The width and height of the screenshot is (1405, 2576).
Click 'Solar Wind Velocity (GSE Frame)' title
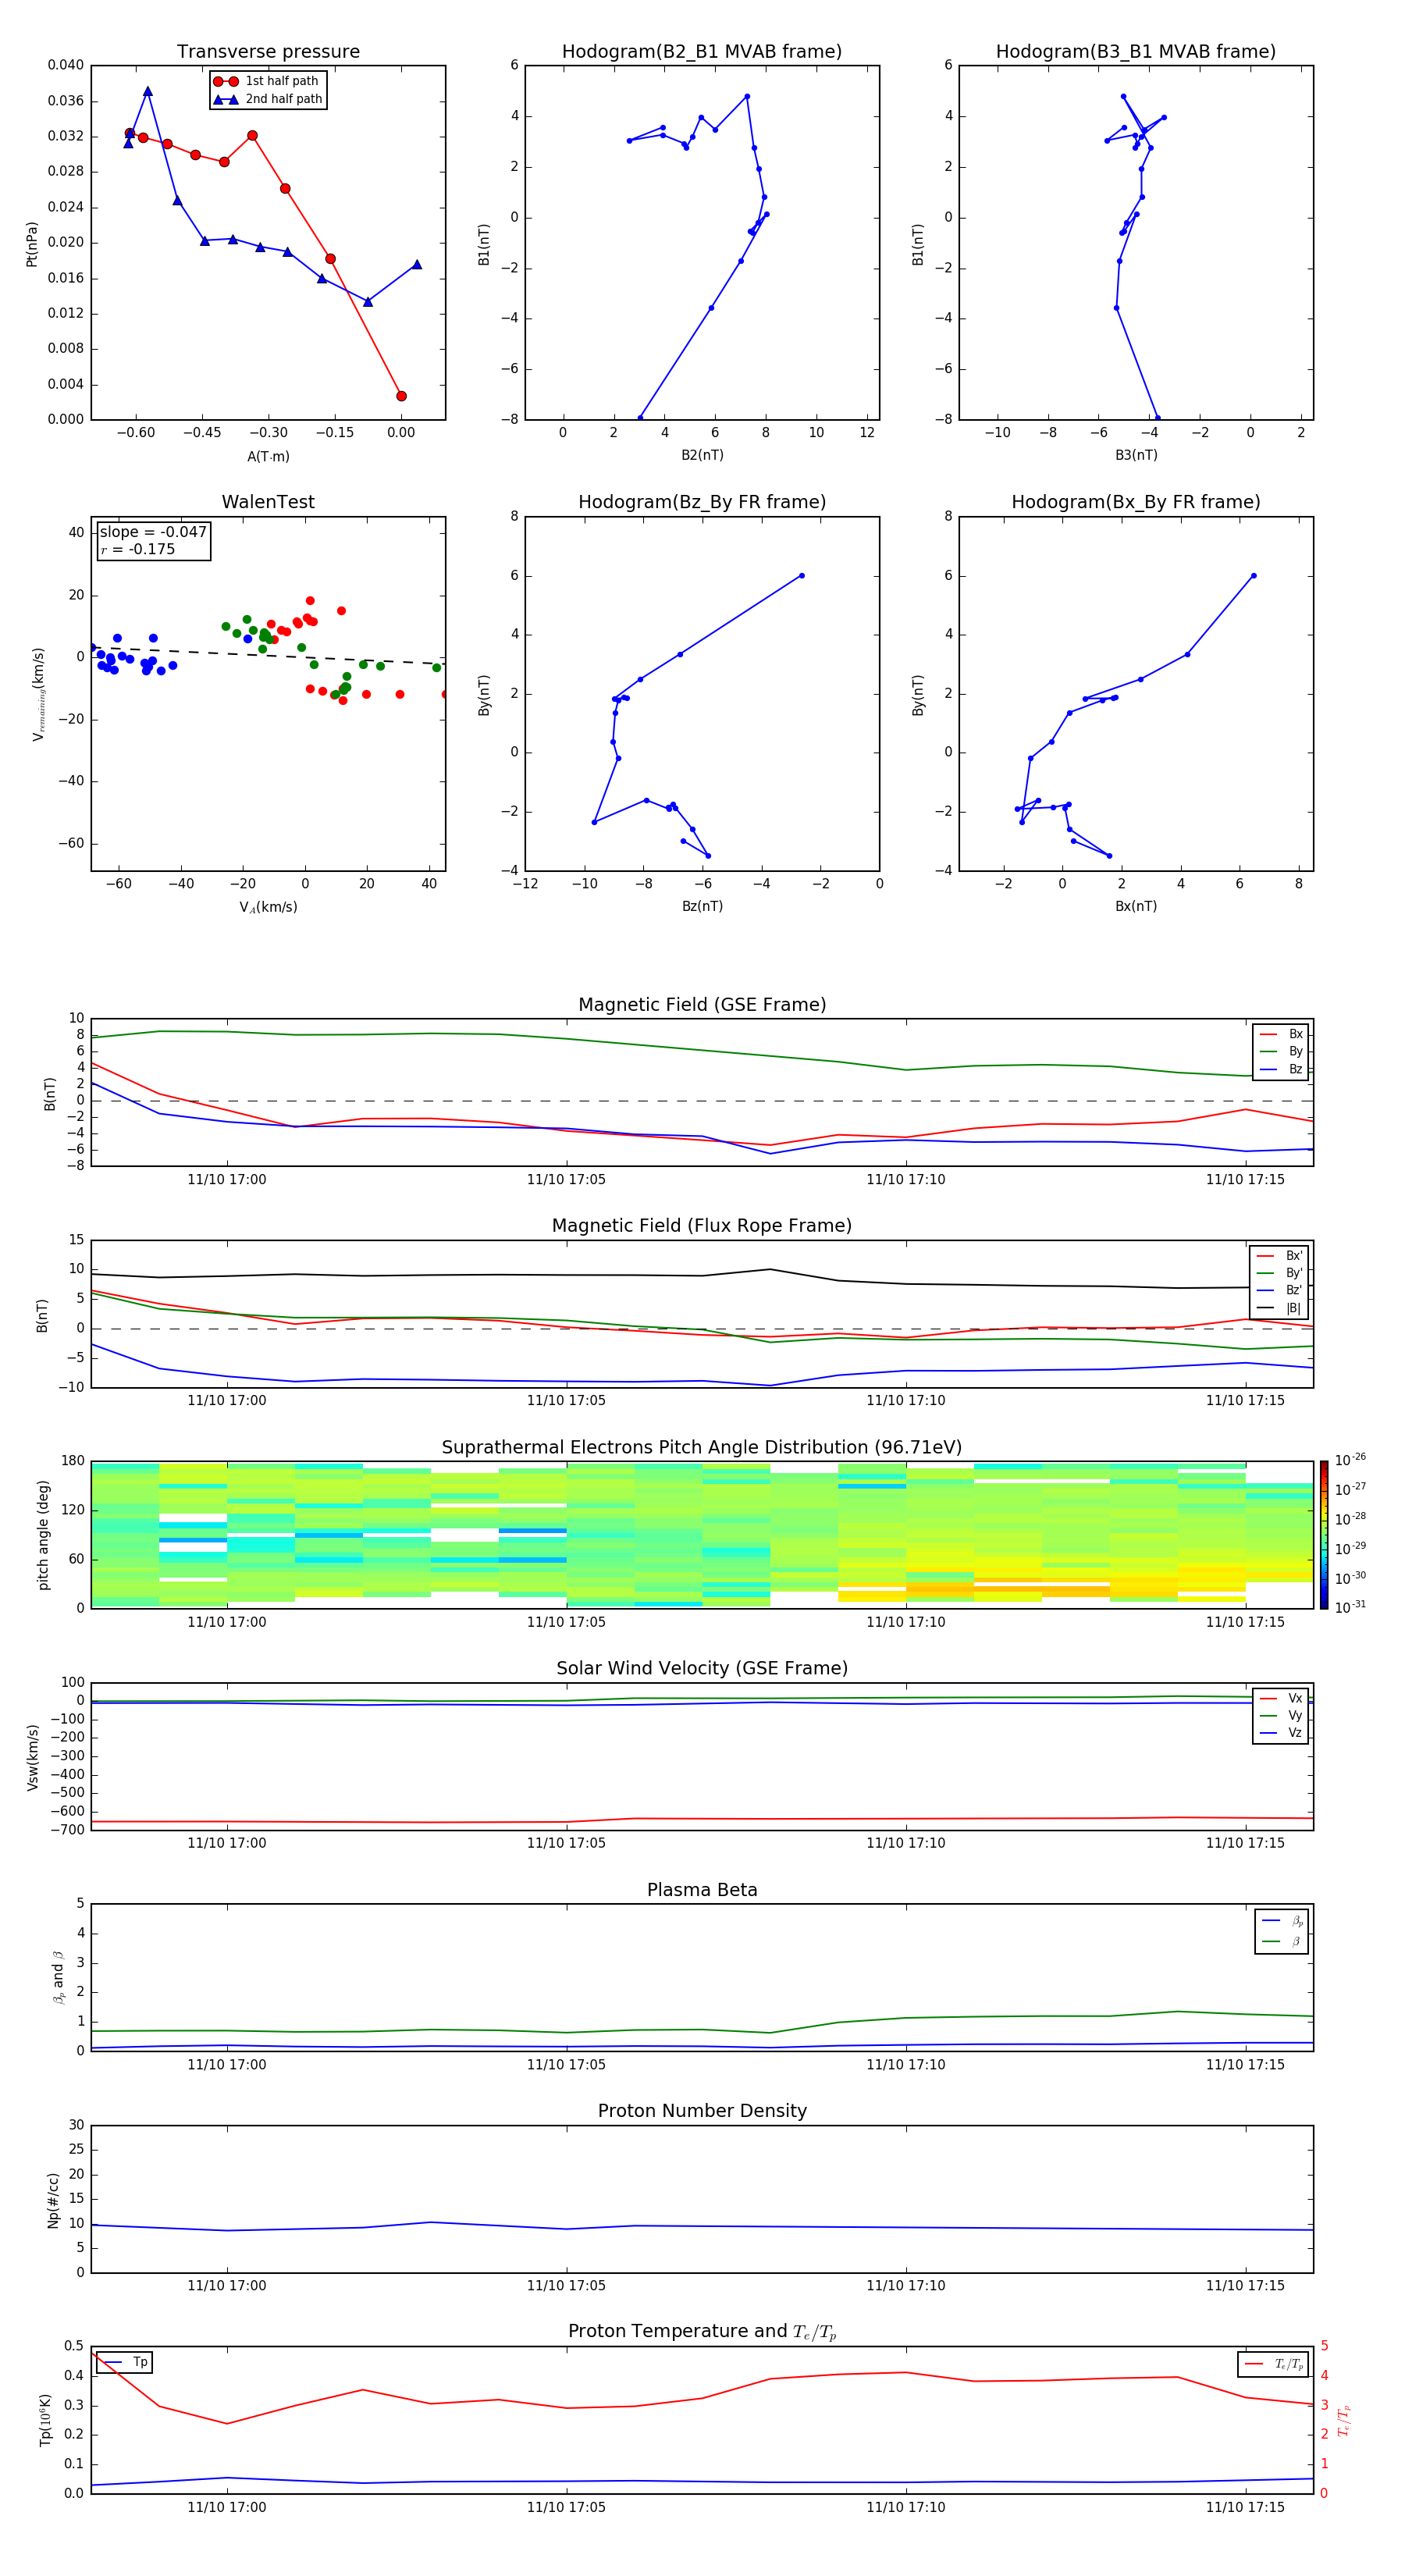pyautogui.click(x=702, y=1668)
